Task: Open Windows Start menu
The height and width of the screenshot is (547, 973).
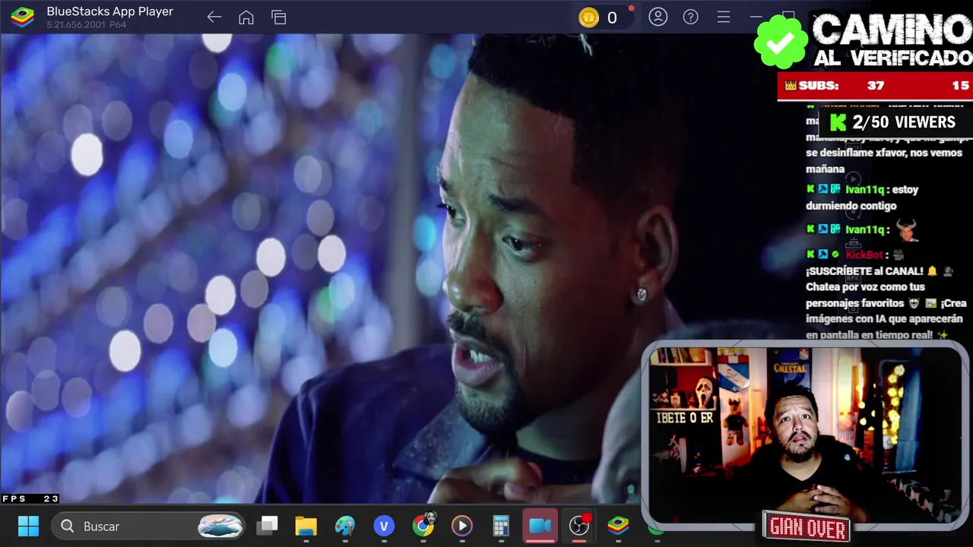Action: pos(28,526)
